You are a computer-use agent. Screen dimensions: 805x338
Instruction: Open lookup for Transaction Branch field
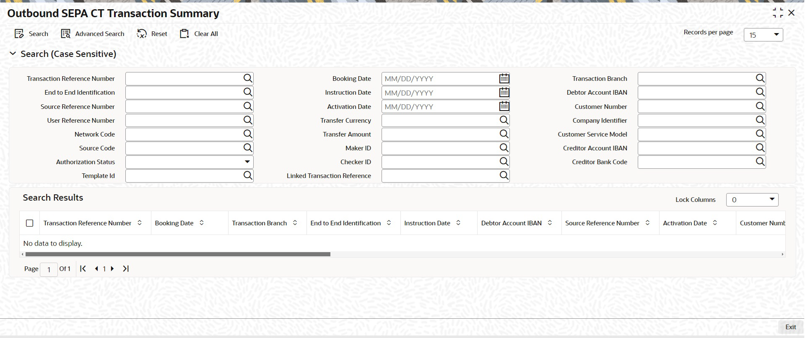(760, 78)
